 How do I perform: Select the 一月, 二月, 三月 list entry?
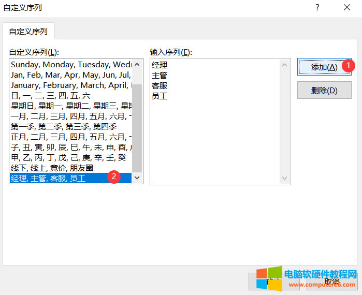71,116
